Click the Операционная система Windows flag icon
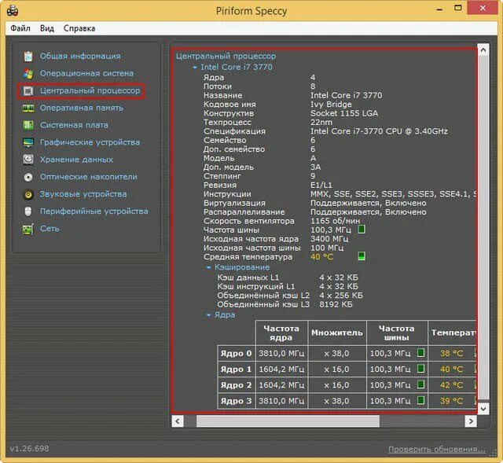Screen dimensions: 503x463 [28, 73]
